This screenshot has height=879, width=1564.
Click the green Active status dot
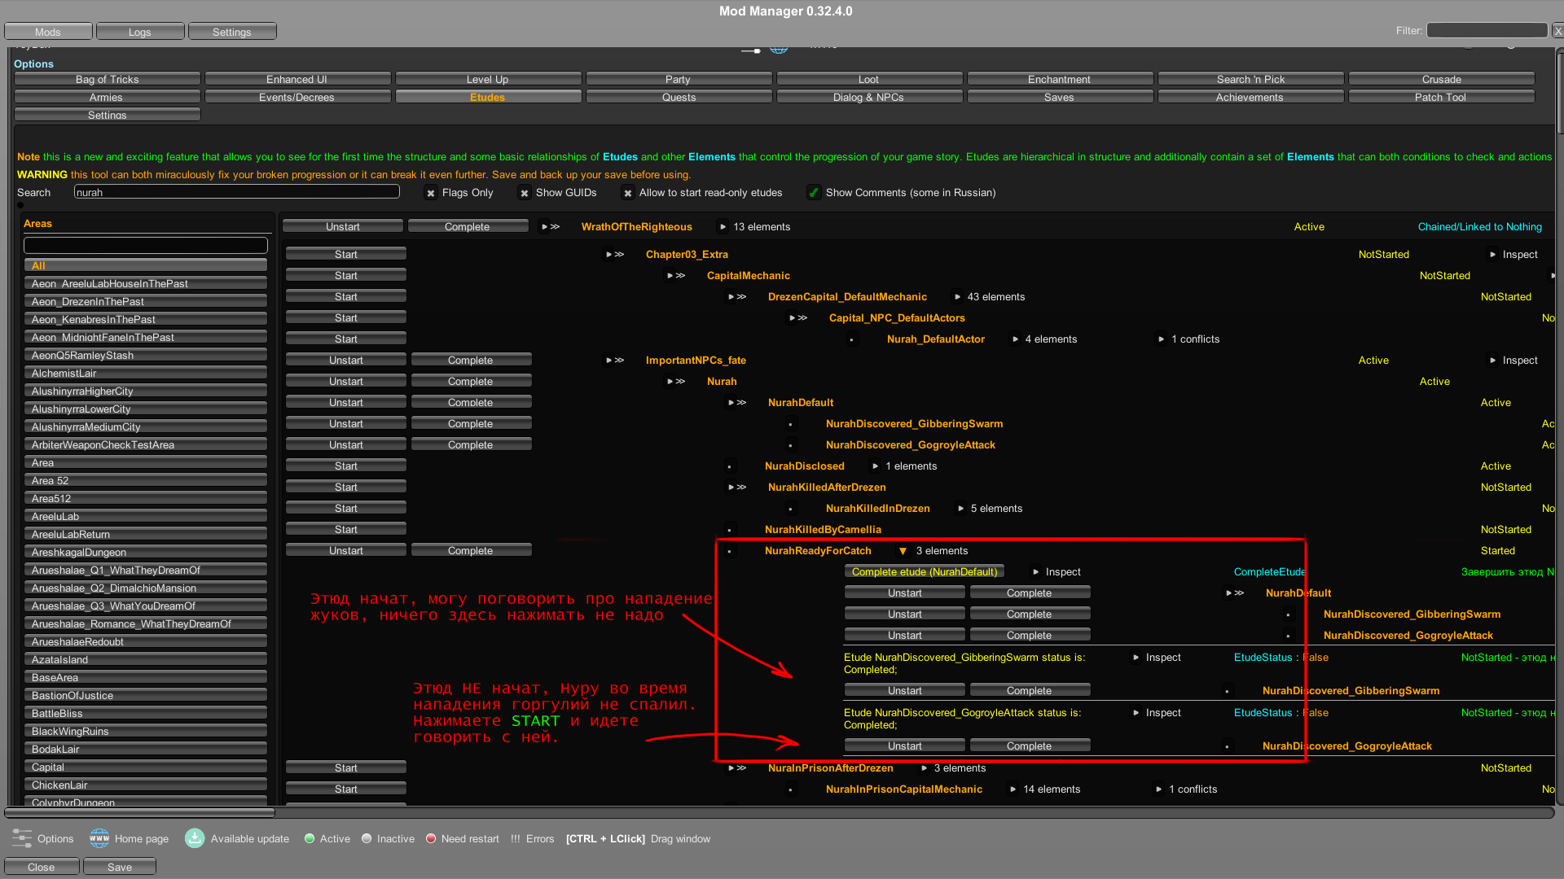pos(310,838)
